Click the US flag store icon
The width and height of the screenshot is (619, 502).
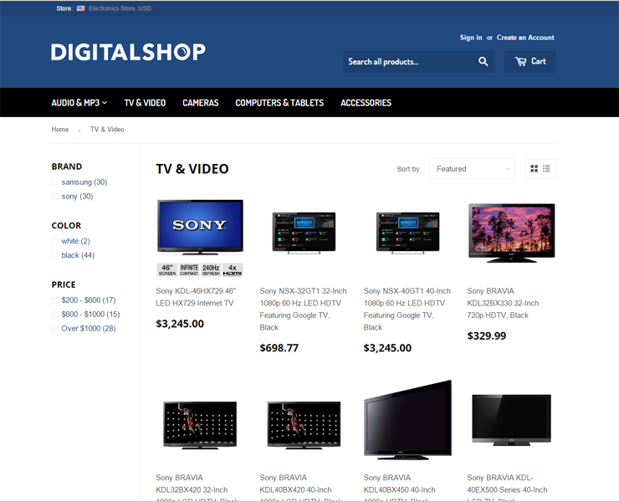point(80,8)
